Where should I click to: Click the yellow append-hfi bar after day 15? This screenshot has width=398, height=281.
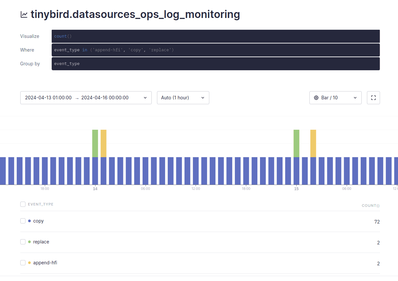(x=313, y=143)
